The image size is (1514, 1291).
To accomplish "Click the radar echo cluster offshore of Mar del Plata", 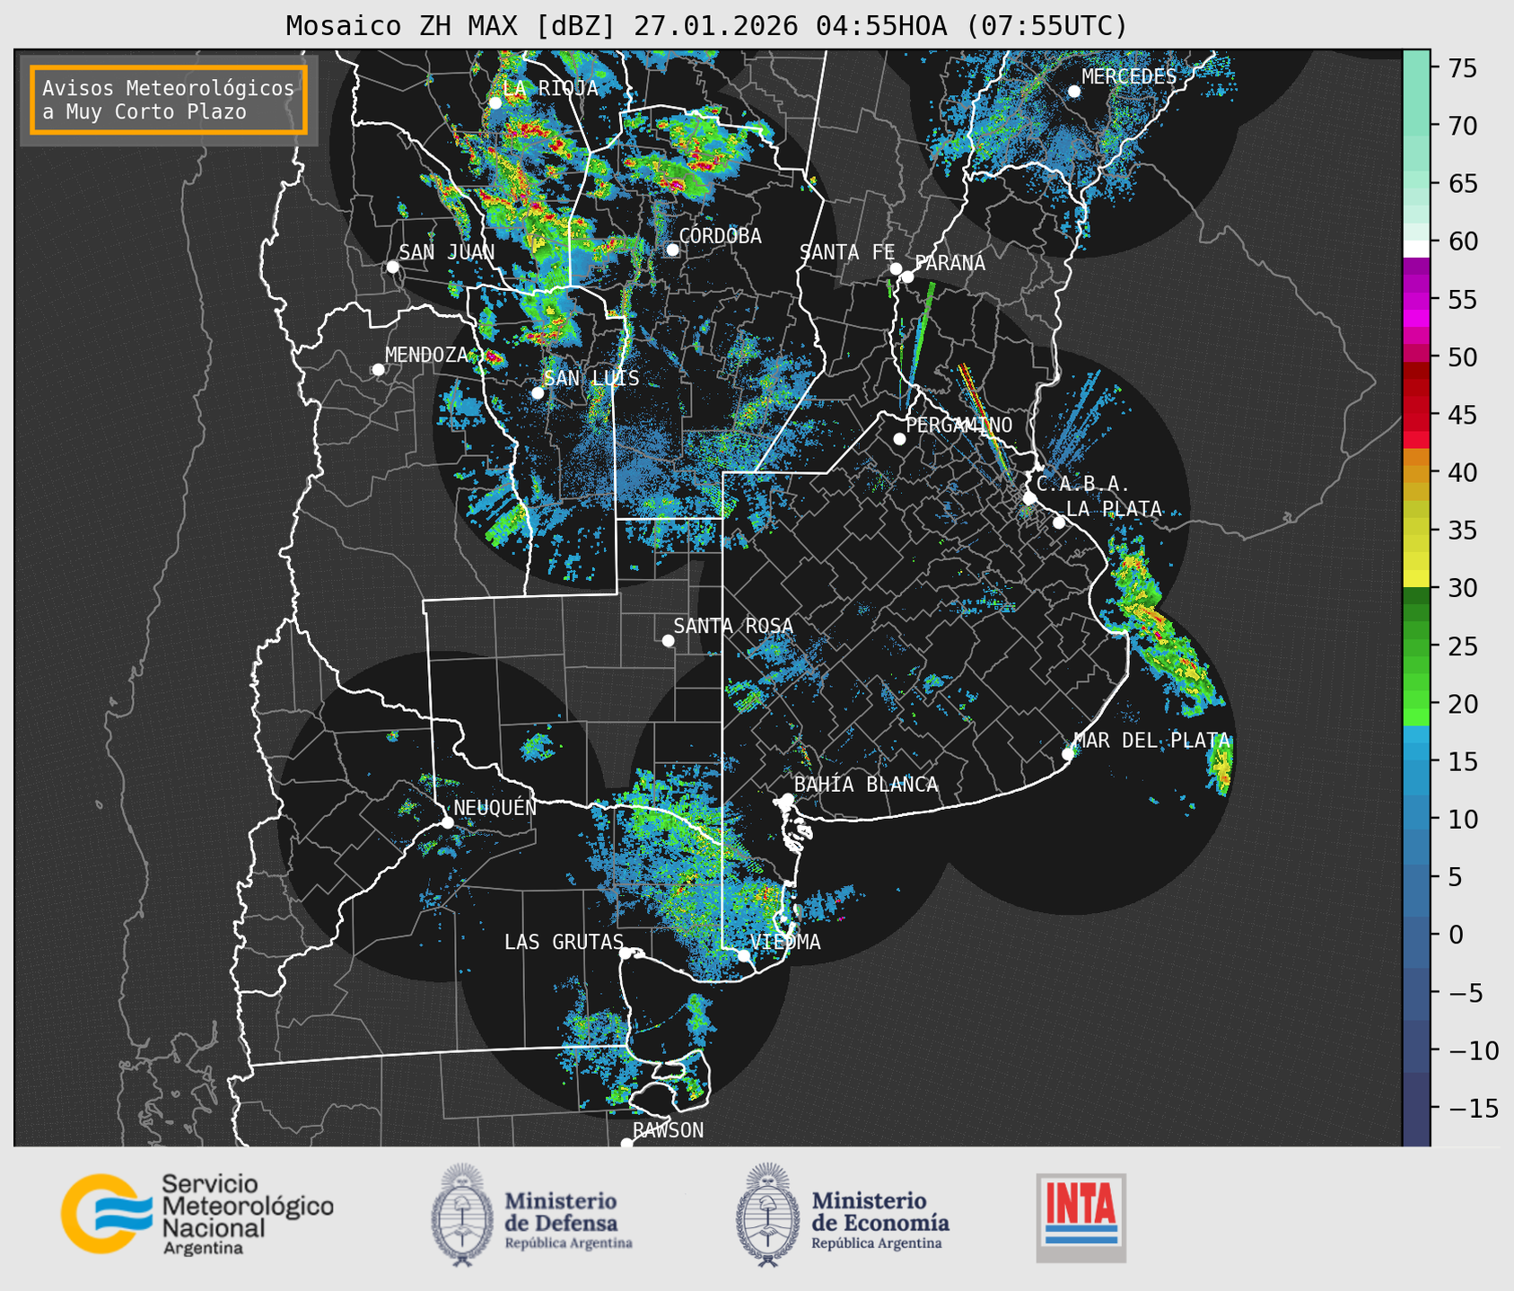I will click(x=1220, y=766).
